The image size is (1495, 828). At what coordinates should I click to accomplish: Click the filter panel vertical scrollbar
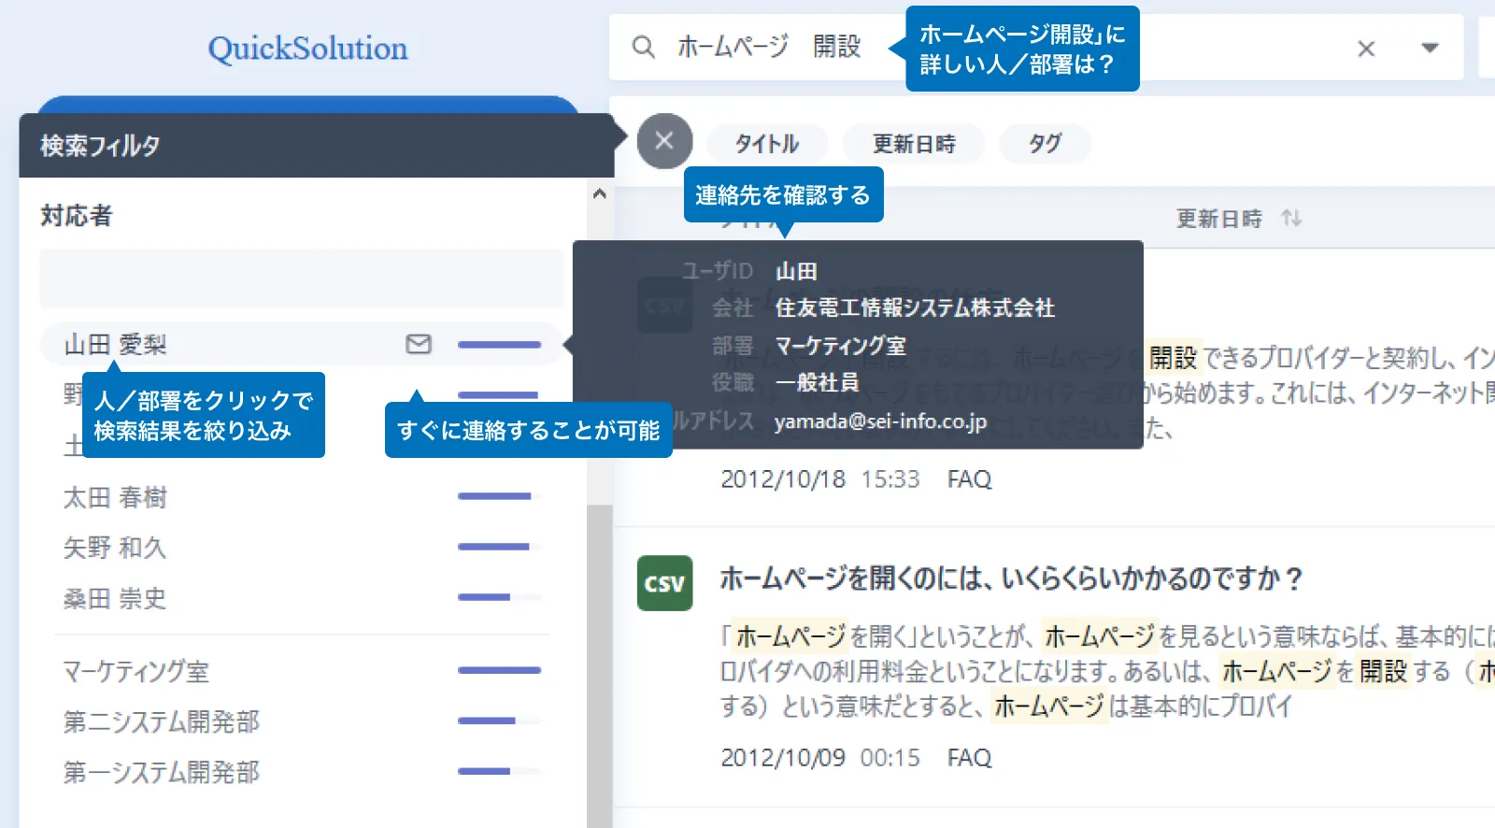[600, 665]
